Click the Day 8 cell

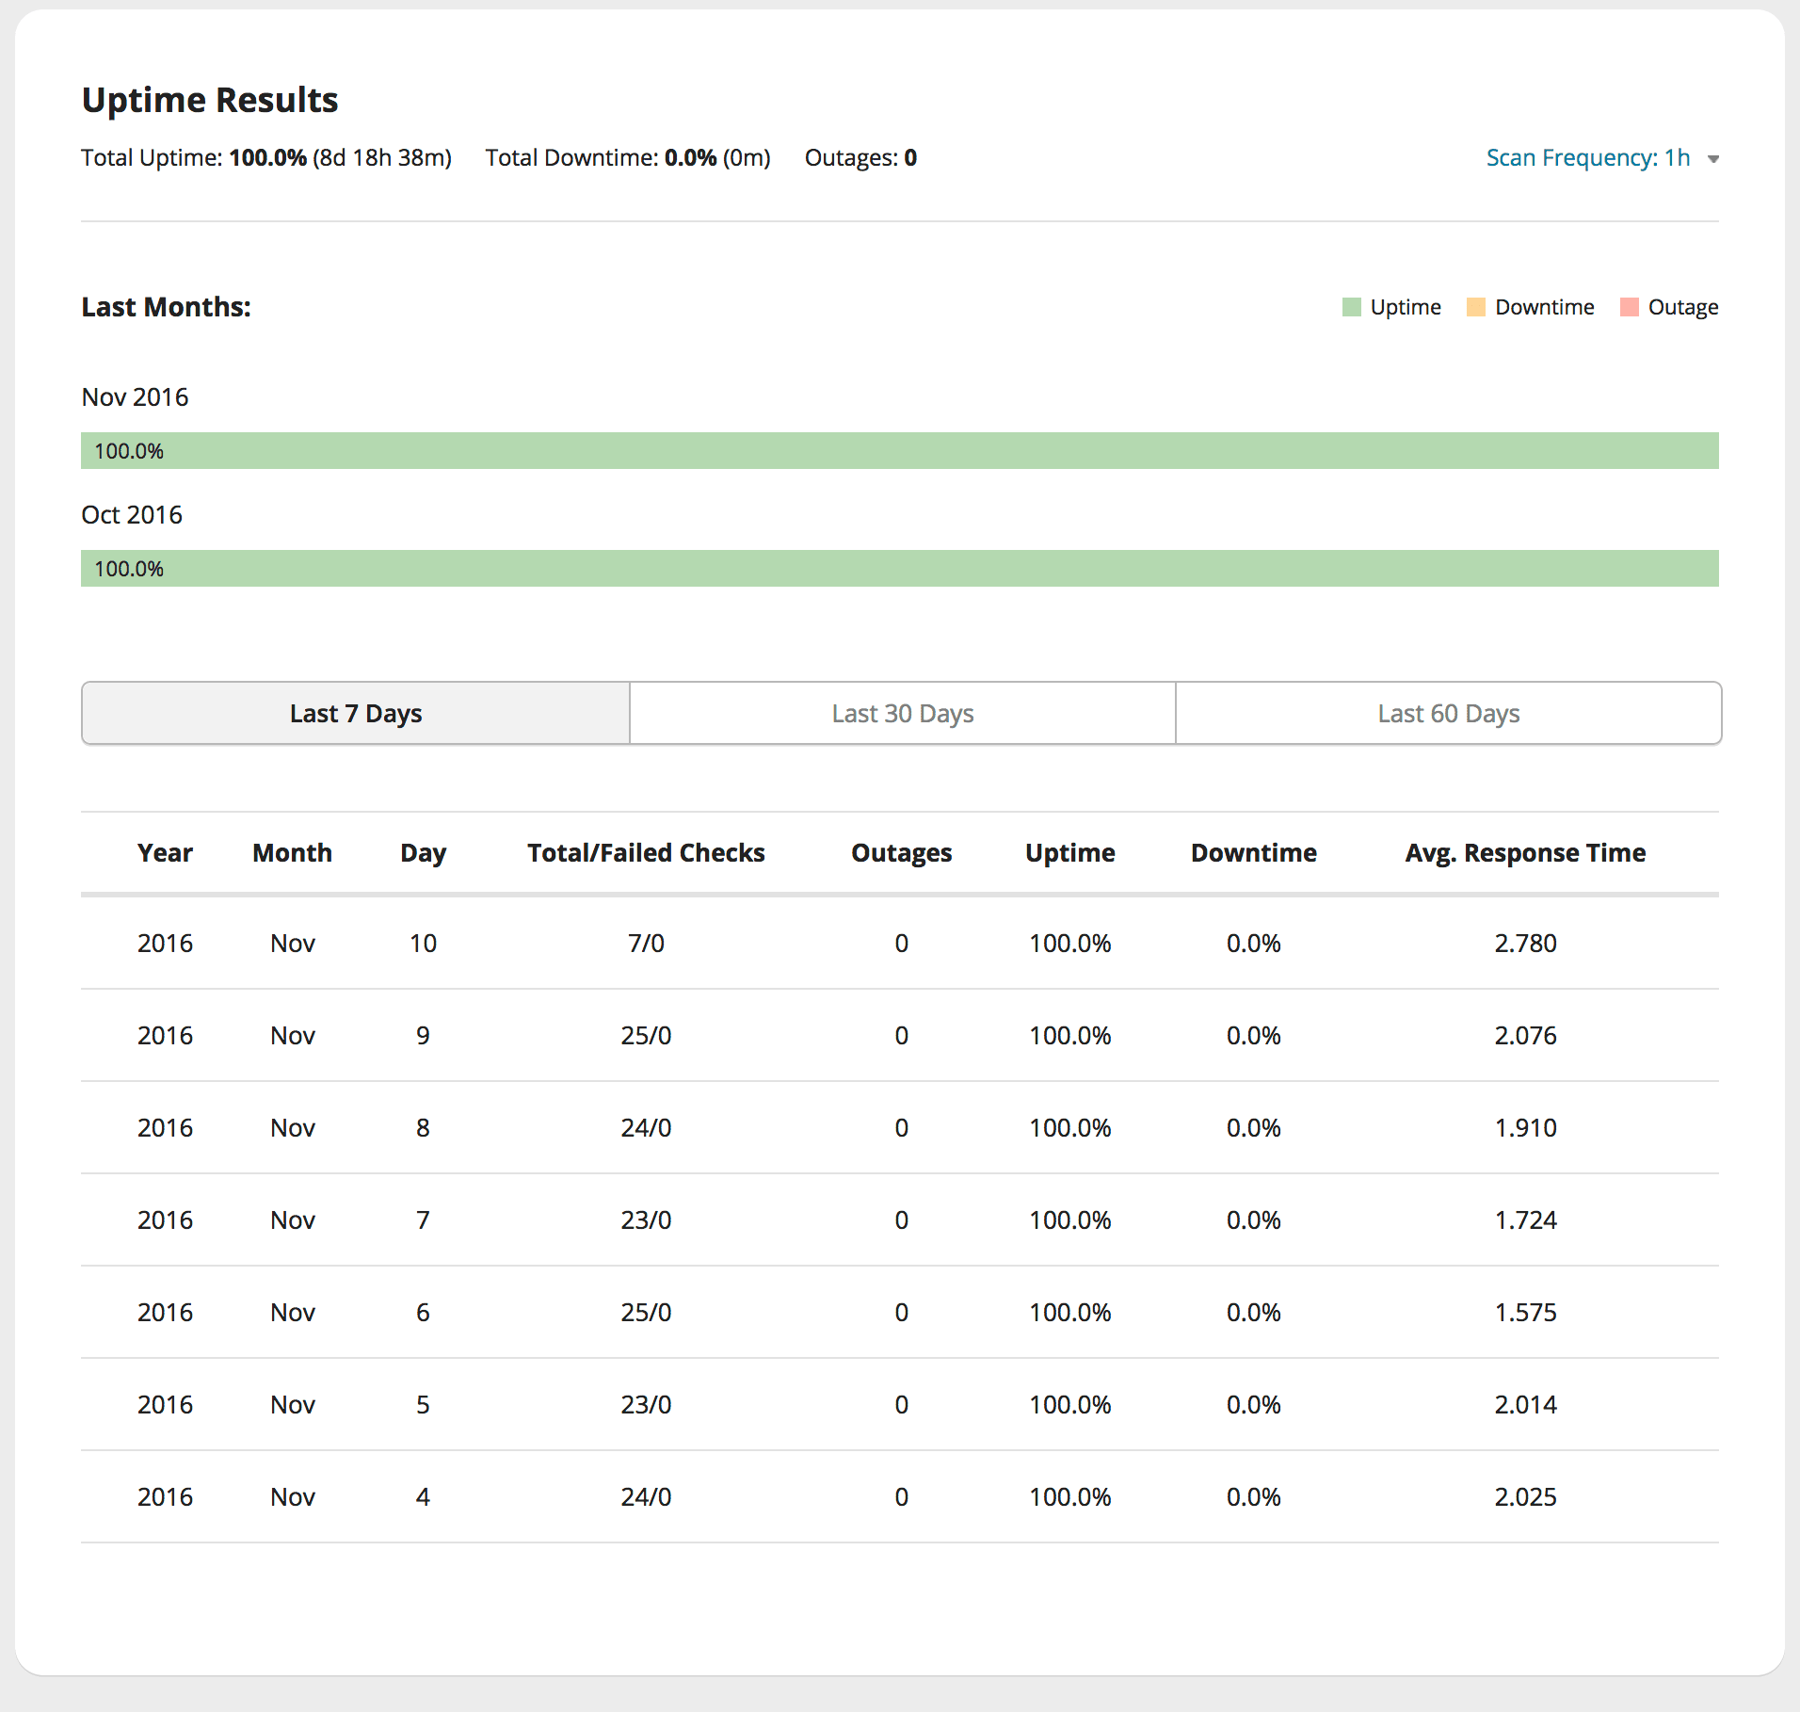click(x=423, y=1127)
